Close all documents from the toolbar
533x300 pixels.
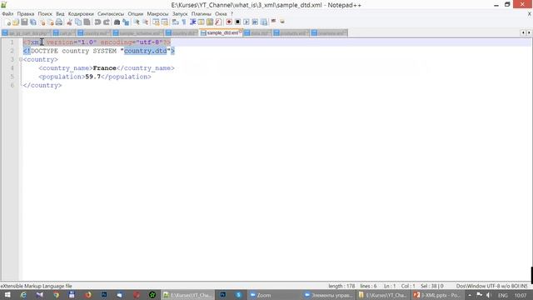coord(51,22)
